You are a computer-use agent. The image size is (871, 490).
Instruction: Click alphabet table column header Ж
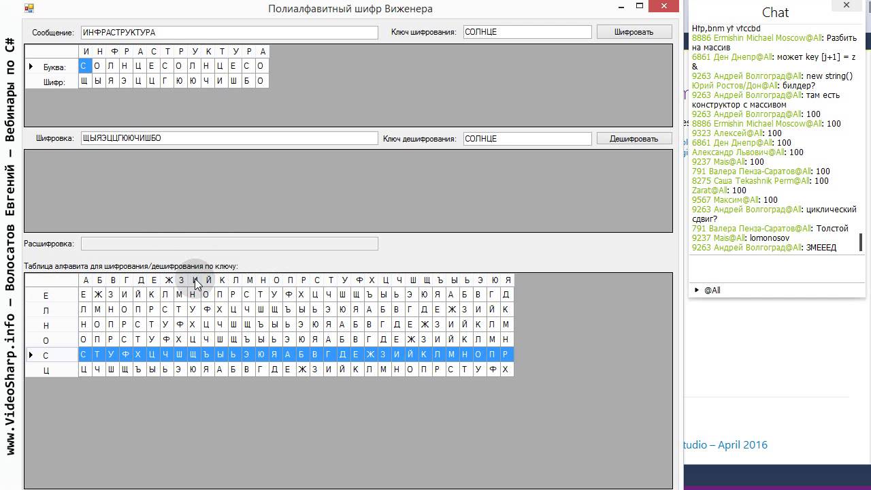[169, 280]
